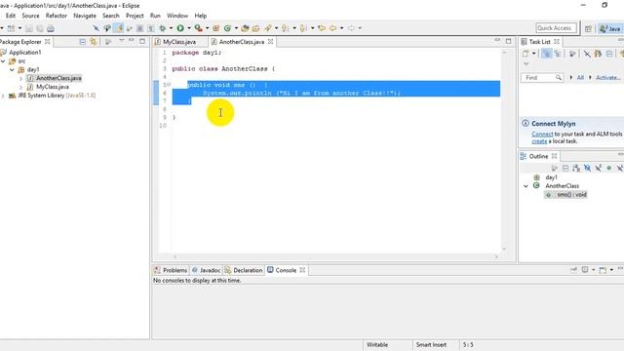Click the Debug bug icon in toolbar
The image size is (624, 351).
pyautogui.click(x=163, y=28)
